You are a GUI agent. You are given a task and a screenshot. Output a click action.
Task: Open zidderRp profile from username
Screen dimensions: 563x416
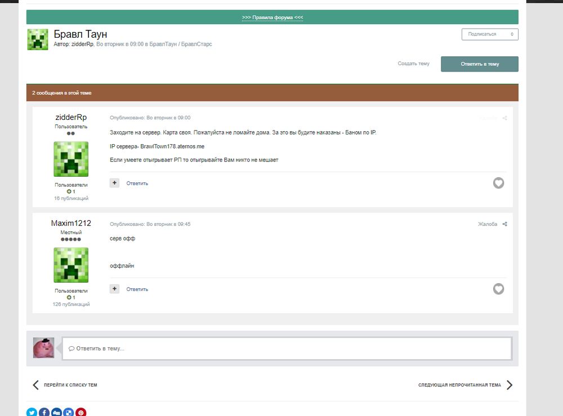click(x=71, y=118)
